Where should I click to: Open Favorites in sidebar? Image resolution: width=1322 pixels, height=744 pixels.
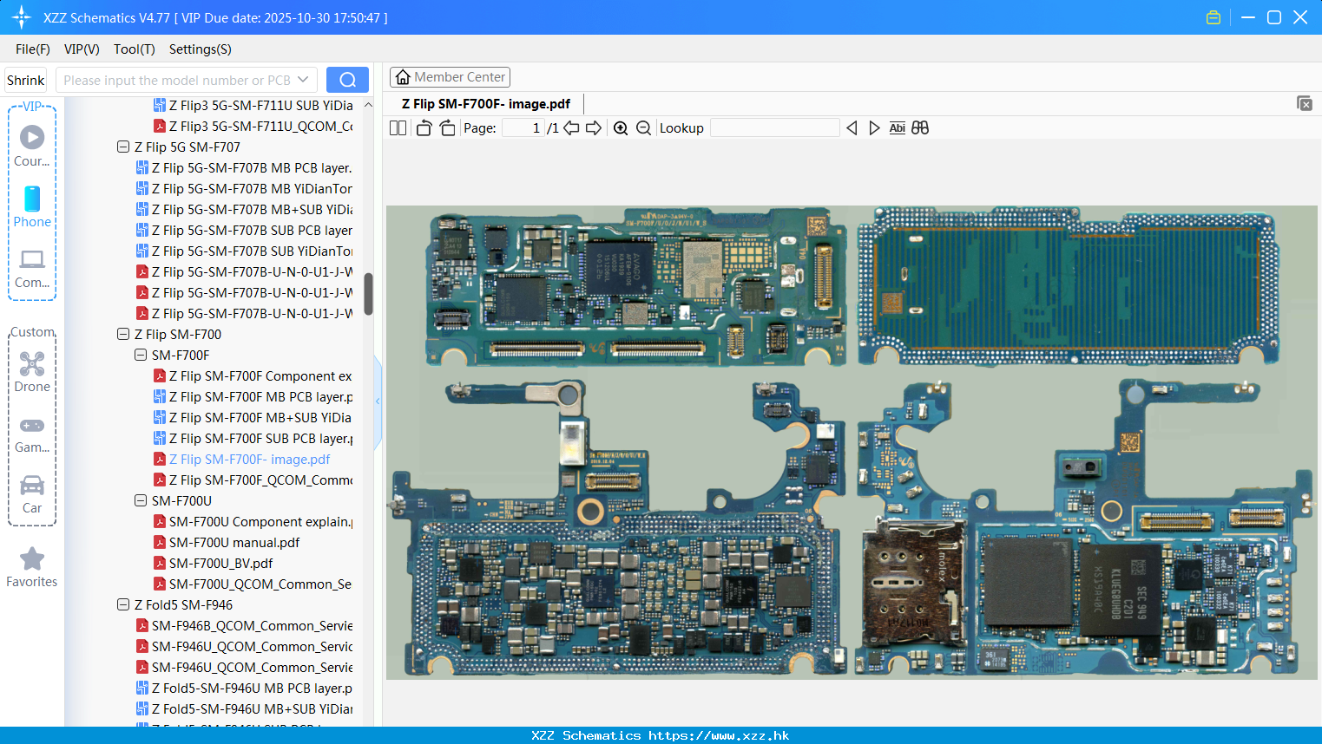[x=32, y=568]
